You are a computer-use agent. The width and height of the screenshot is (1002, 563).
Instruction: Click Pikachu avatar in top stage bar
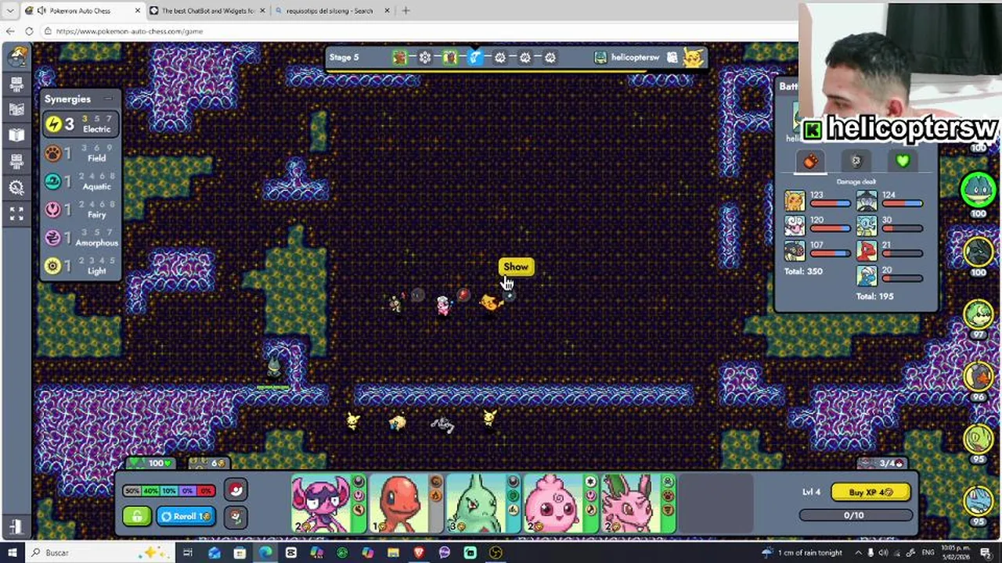tap(693, 56)
